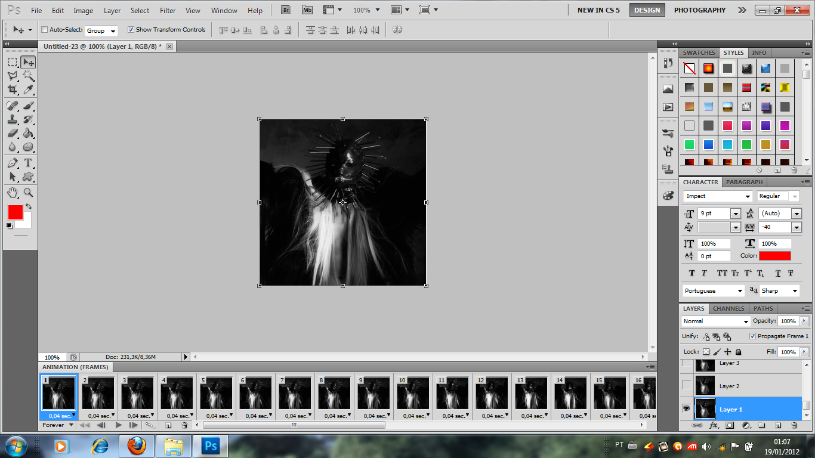Screen dimensions: 815x458
Task: Select animation frame 5 thumbnail
Action: pyautogui.click(x=216, y=393)
